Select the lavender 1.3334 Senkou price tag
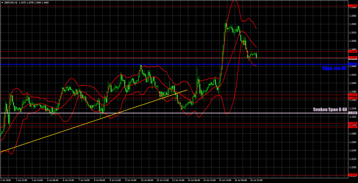 (352, 113)
